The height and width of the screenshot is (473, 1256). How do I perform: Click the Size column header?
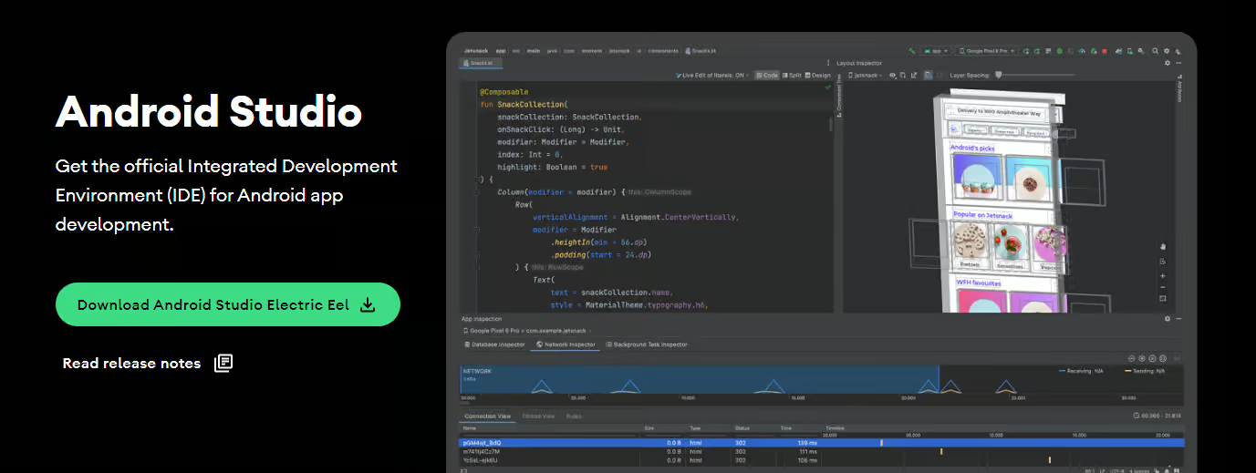[x=649, y=427]
